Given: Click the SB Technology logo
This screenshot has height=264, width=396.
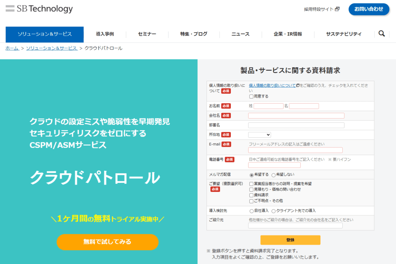Looking at the screenshot, I should [x=39, y=9].
